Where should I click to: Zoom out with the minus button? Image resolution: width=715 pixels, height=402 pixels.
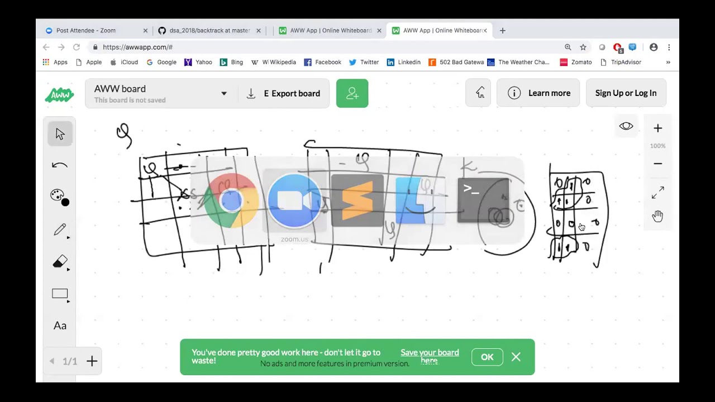click(657, 164)
